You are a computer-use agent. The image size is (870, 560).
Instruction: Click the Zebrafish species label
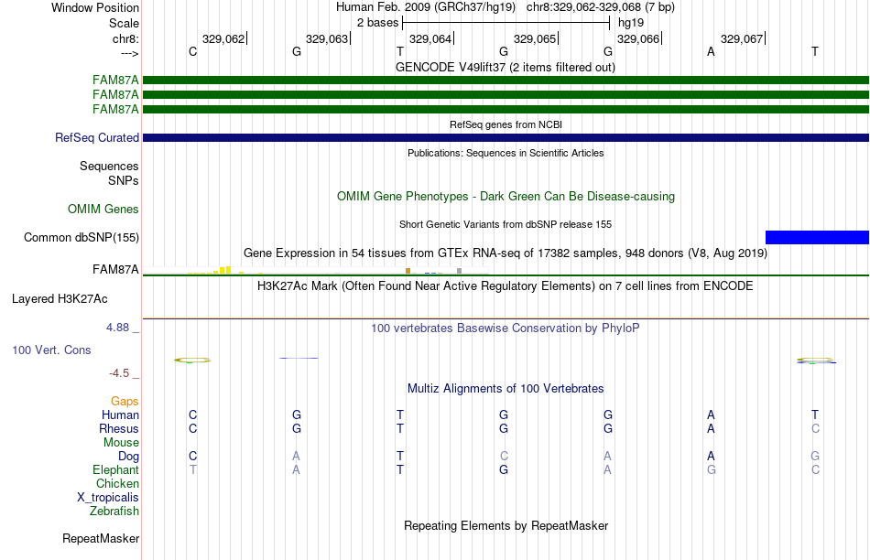tap(114, 512)
